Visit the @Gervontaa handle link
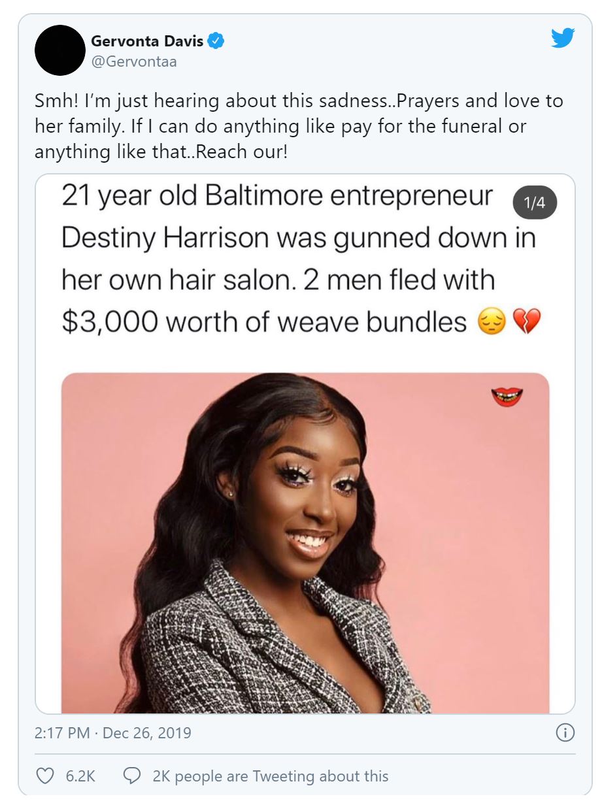This screenshot has width=602, height=803. [134, 62]
